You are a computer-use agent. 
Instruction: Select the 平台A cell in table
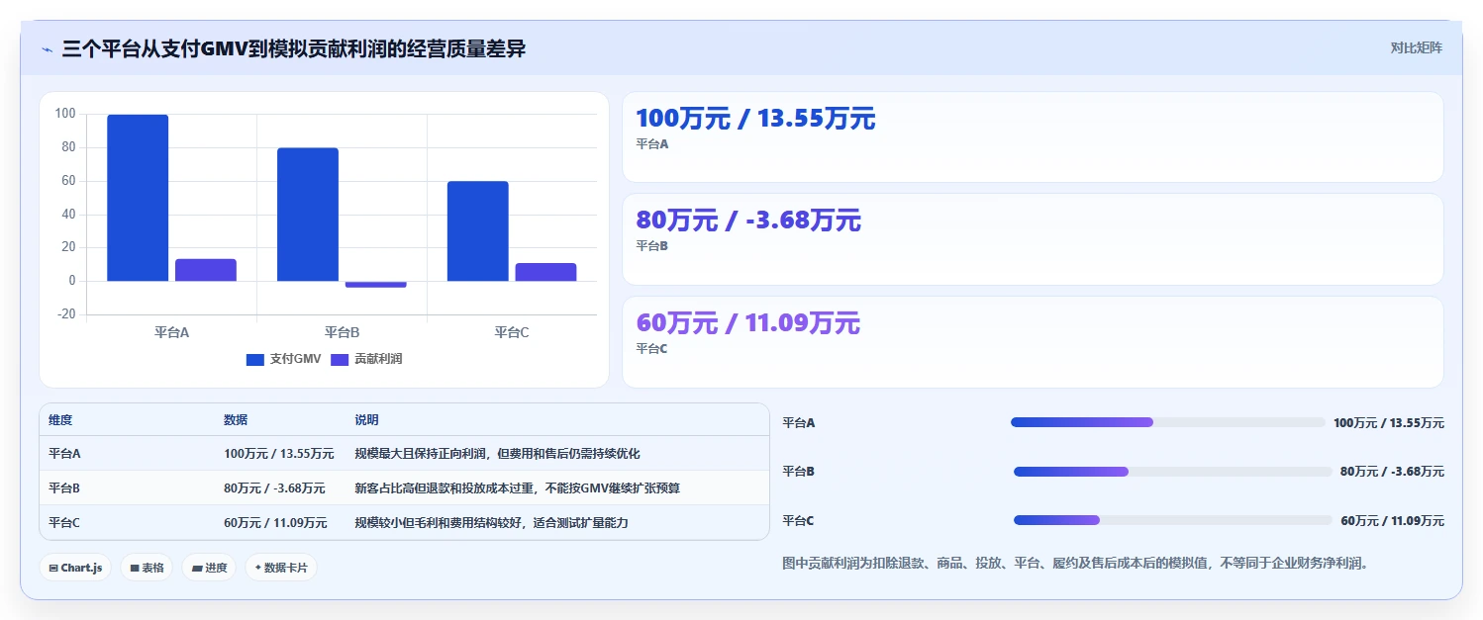(x=64, y=454)
